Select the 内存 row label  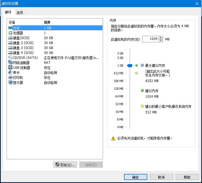[x=16, y=28]
